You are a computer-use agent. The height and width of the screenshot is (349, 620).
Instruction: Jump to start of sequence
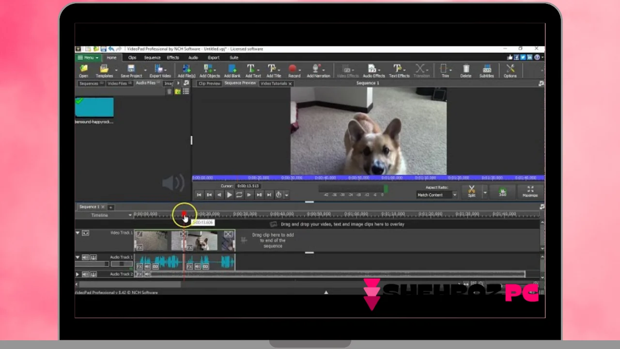point(199,195)
